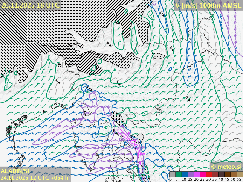Pick the blue 10 m/s legend swatch
The image size is (243, 182).
coord(185,174)
